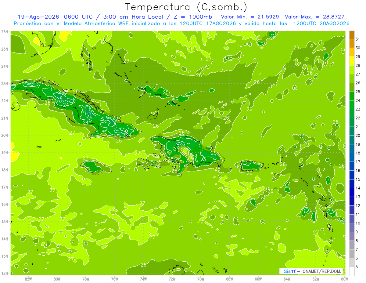Click the "10" value on the color legend

coord(358,223)
